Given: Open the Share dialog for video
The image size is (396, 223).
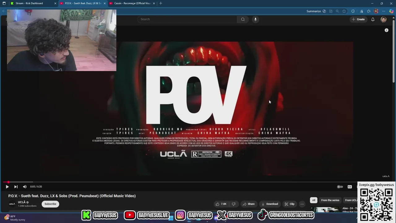Looking at the screenshot, I should (248, 204).
